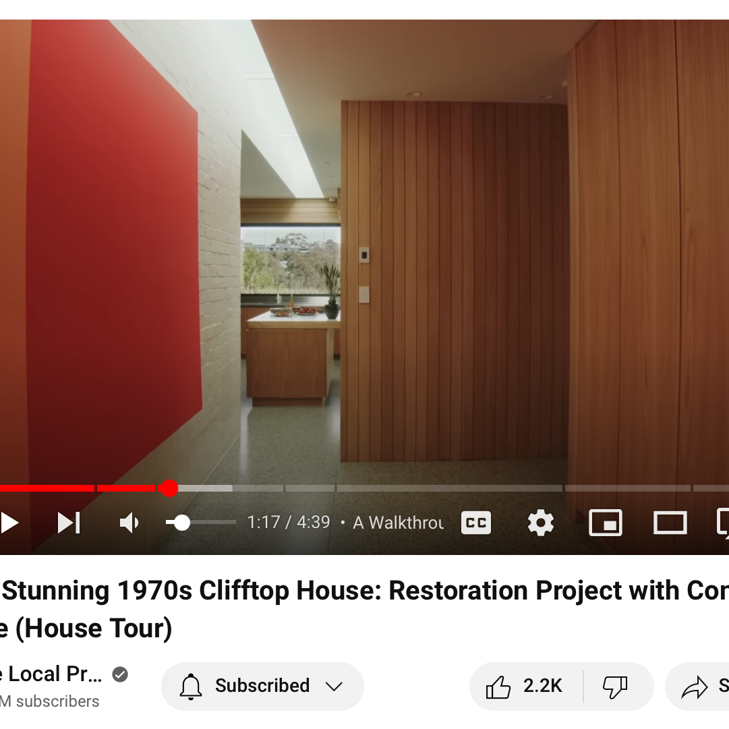729x729 pixels.
Task: Click the "Stunning 1970s Clifftop House" video title
Action: [x=364, y=609]
